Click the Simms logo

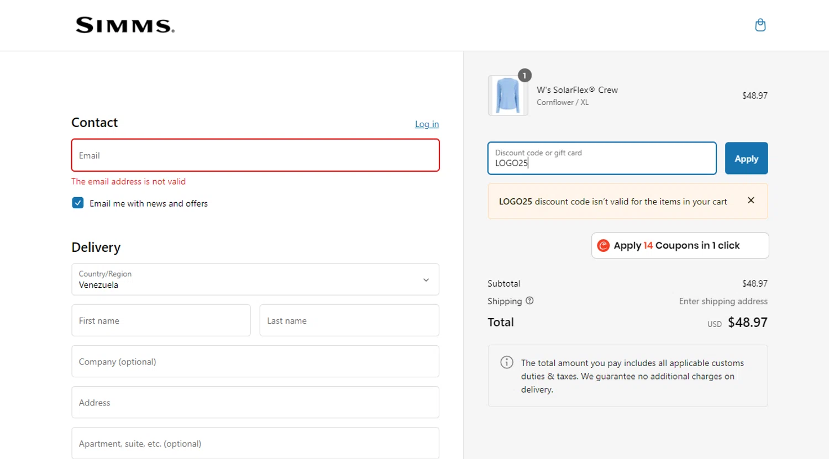(125, 25)
